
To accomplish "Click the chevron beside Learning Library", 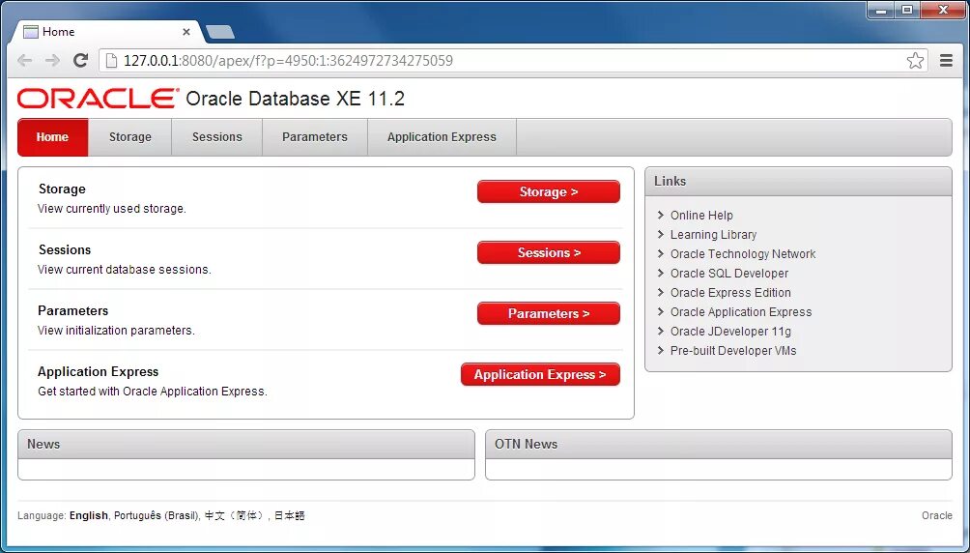I will click(x=661, y=235).
